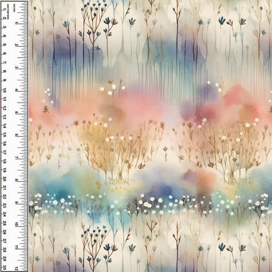Click the "30" centimeter mark on the ruler
Screen dimensions: 272x272
(x=5, y=268)
